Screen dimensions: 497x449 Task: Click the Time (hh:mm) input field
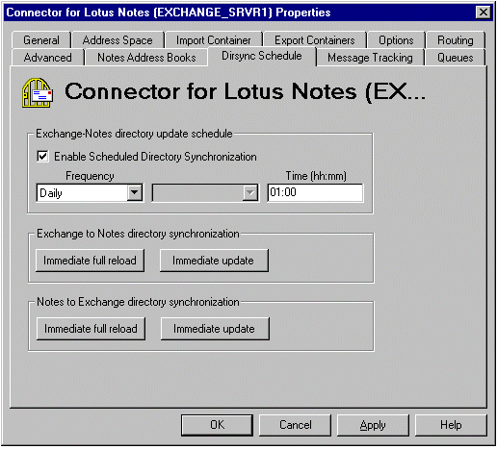(315, 192)
